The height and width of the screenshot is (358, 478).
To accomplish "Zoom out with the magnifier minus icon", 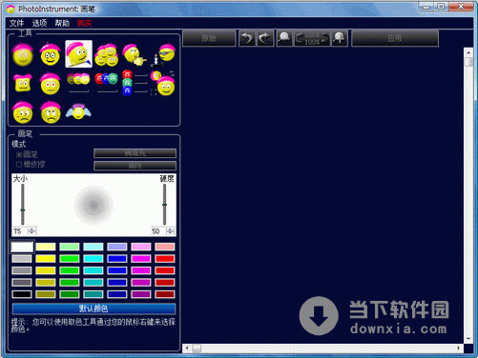I will click(284, 38).
